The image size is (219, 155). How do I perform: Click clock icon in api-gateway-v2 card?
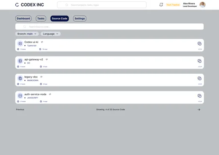(41, 66)
